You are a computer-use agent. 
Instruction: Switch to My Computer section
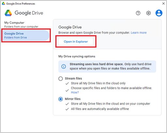(21, 24)
